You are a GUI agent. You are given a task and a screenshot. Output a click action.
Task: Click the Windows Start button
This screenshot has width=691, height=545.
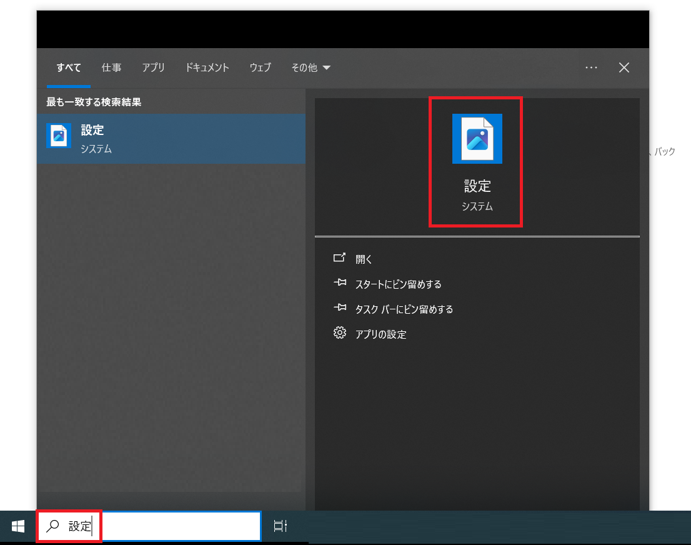coord(18,526)
